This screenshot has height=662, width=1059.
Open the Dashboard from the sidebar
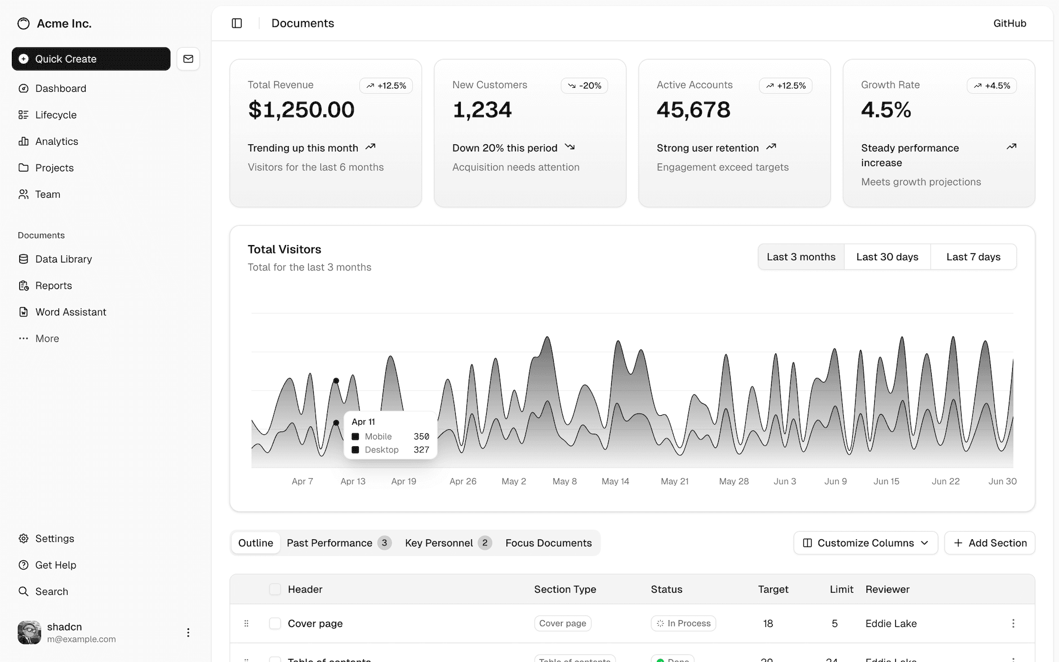60,88
